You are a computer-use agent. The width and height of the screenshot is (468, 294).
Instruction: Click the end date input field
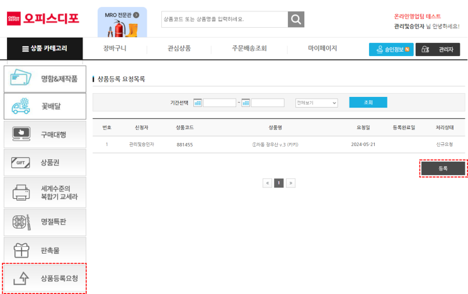(268, 103)
